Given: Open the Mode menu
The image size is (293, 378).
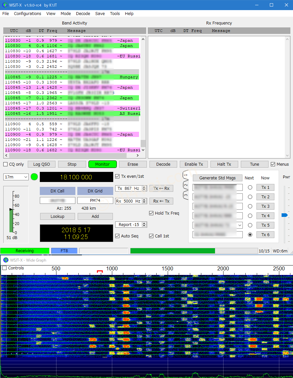Looking at the screenshot, I should point(66,13).
